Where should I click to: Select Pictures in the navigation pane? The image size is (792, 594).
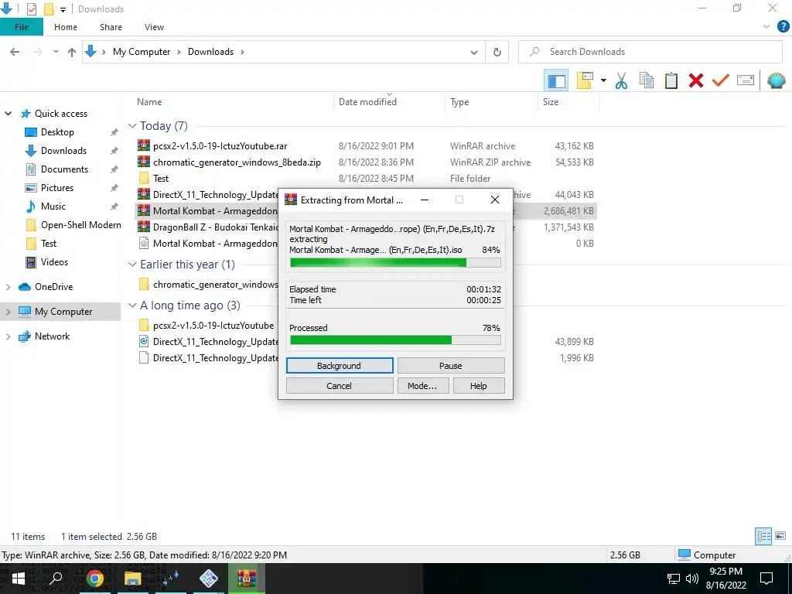[57, 188]
